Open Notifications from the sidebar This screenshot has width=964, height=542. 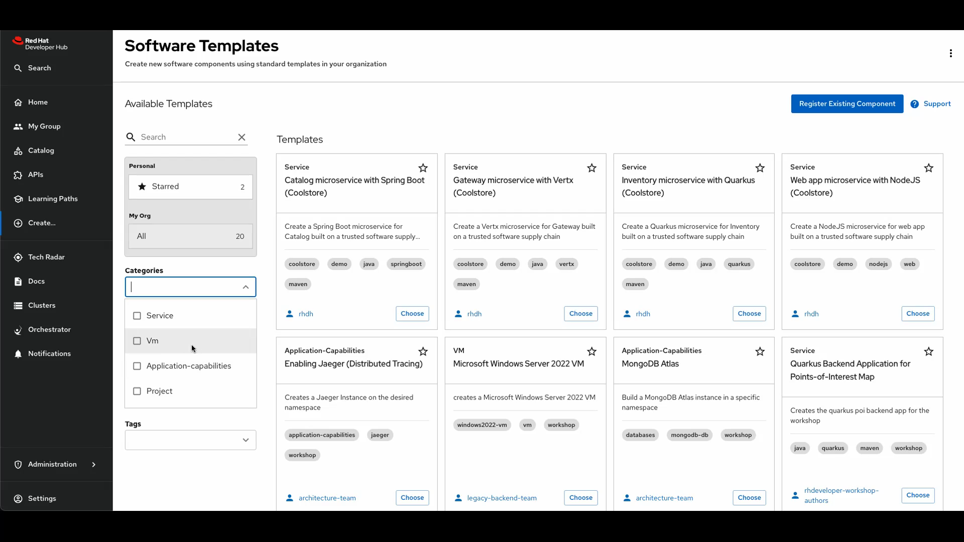pos(49,353)
